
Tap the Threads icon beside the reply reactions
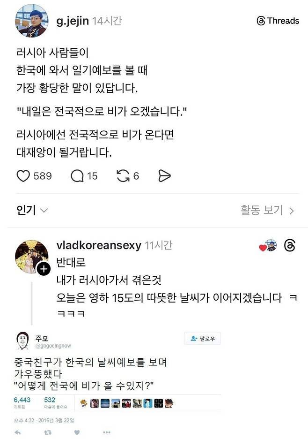pos(290,245)
